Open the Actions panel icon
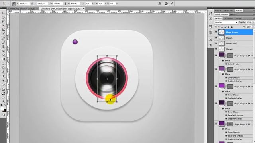The image size is (255, 143). (211, 19)
